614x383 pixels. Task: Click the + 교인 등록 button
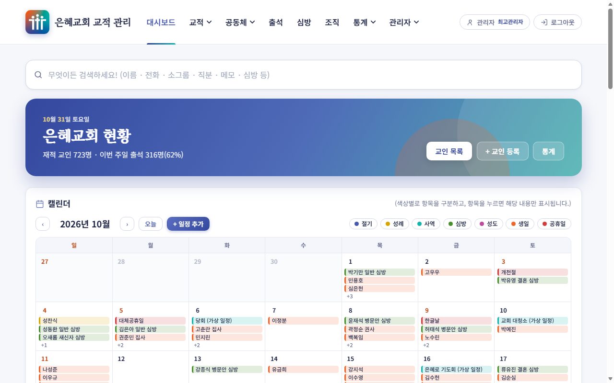(x=502, y=151)
